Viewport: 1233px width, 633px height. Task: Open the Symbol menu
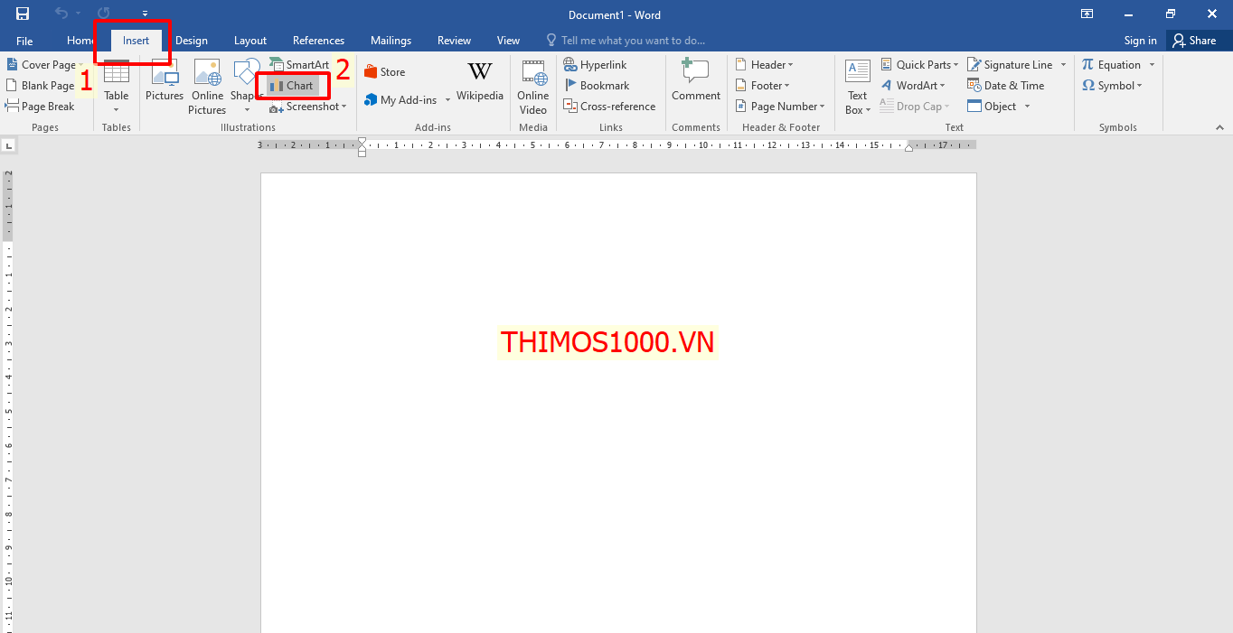tap(1113, 86)
